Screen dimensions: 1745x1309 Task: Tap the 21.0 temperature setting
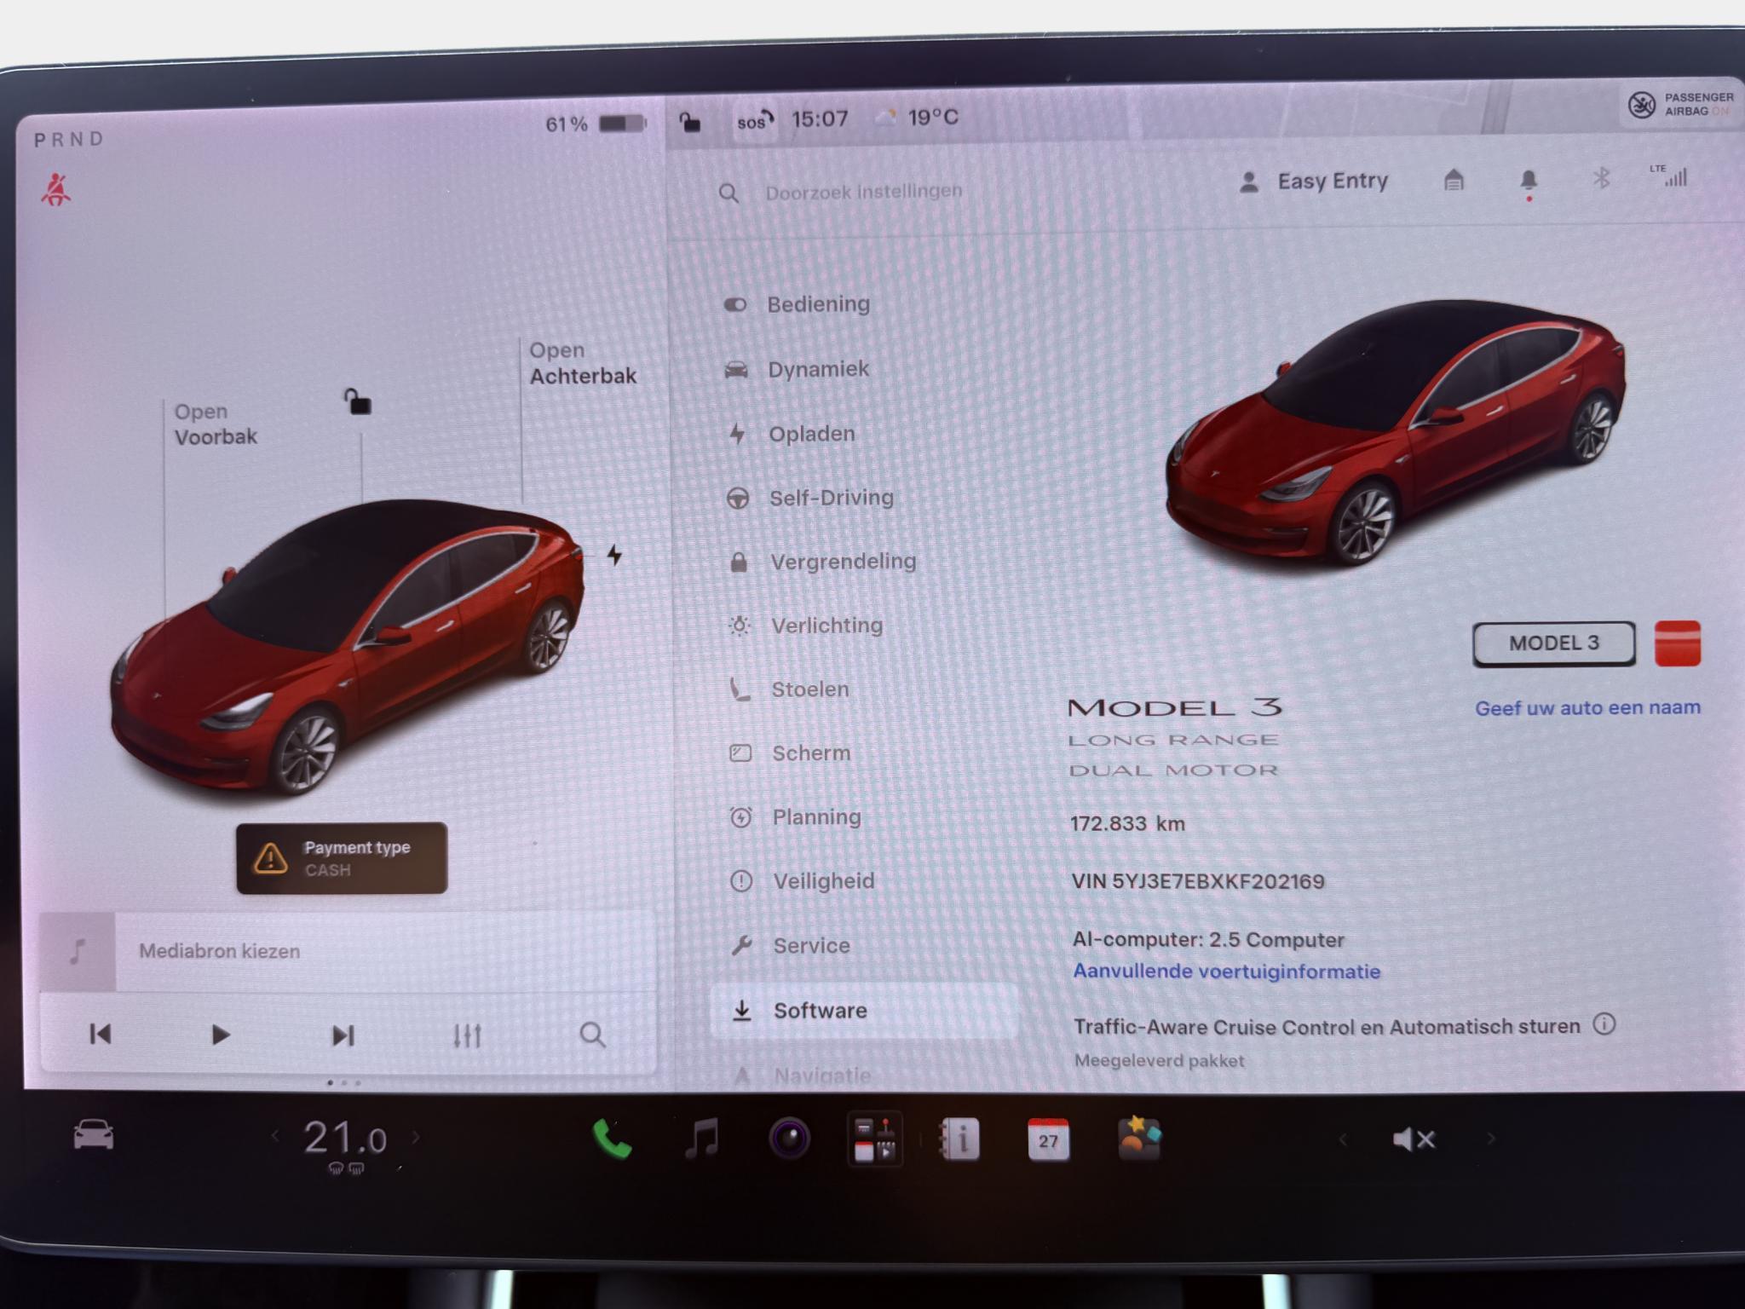tap(345, 1139)
